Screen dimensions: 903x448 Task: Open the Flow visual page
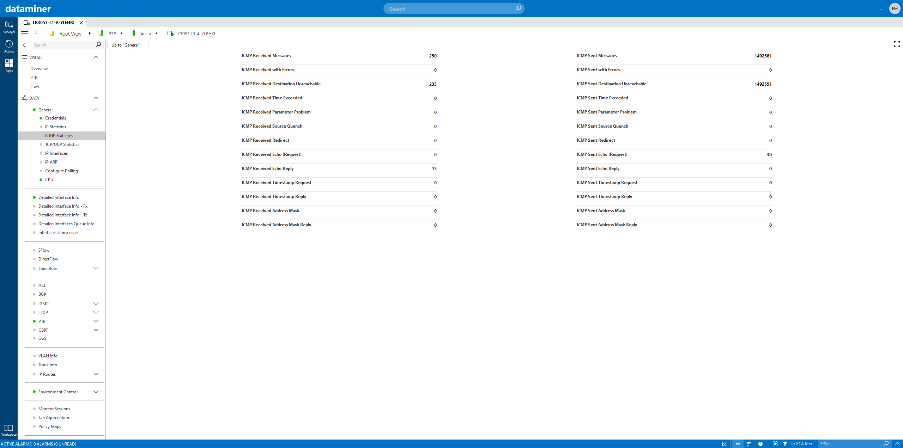35,86
